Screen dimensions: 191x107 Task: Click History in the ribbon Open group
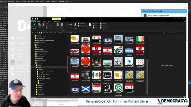click(95, 28)
